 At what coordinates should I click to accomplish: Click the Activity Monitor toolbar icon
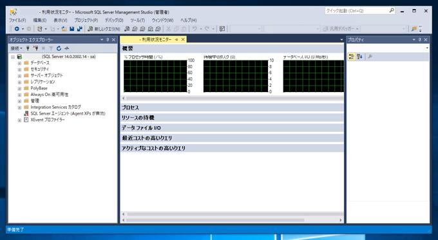(222, 29)
